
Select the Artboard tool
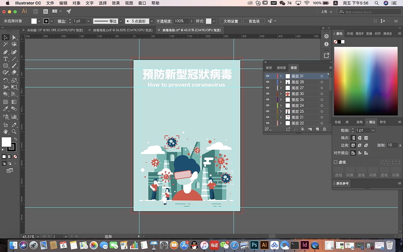pyautogui.click(x=6, y=125)
